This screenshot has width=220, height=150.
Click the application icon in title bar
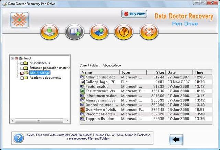[4, 4]
